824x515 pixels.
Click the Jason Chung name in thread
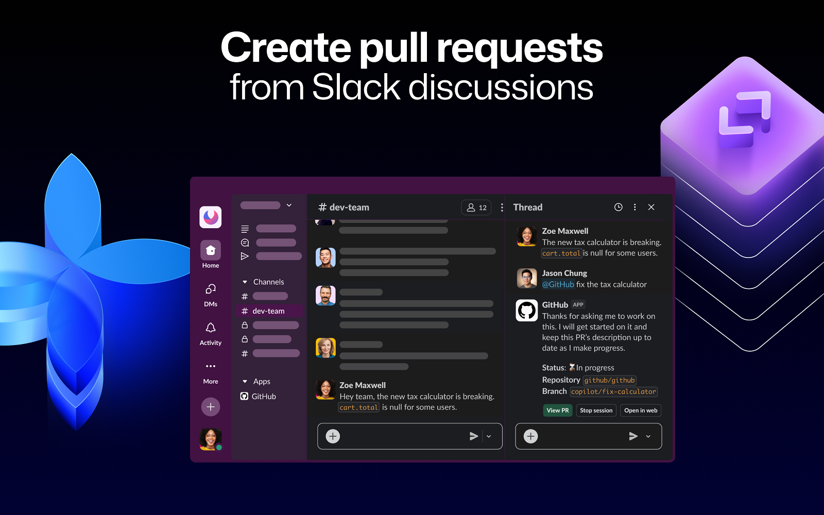[564, 273]
